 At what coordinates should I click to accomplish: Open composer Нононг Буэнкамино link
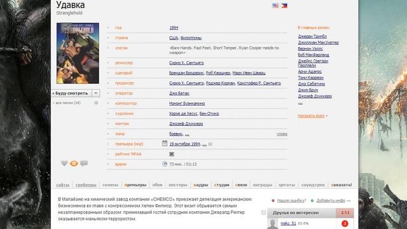point(187,103)
